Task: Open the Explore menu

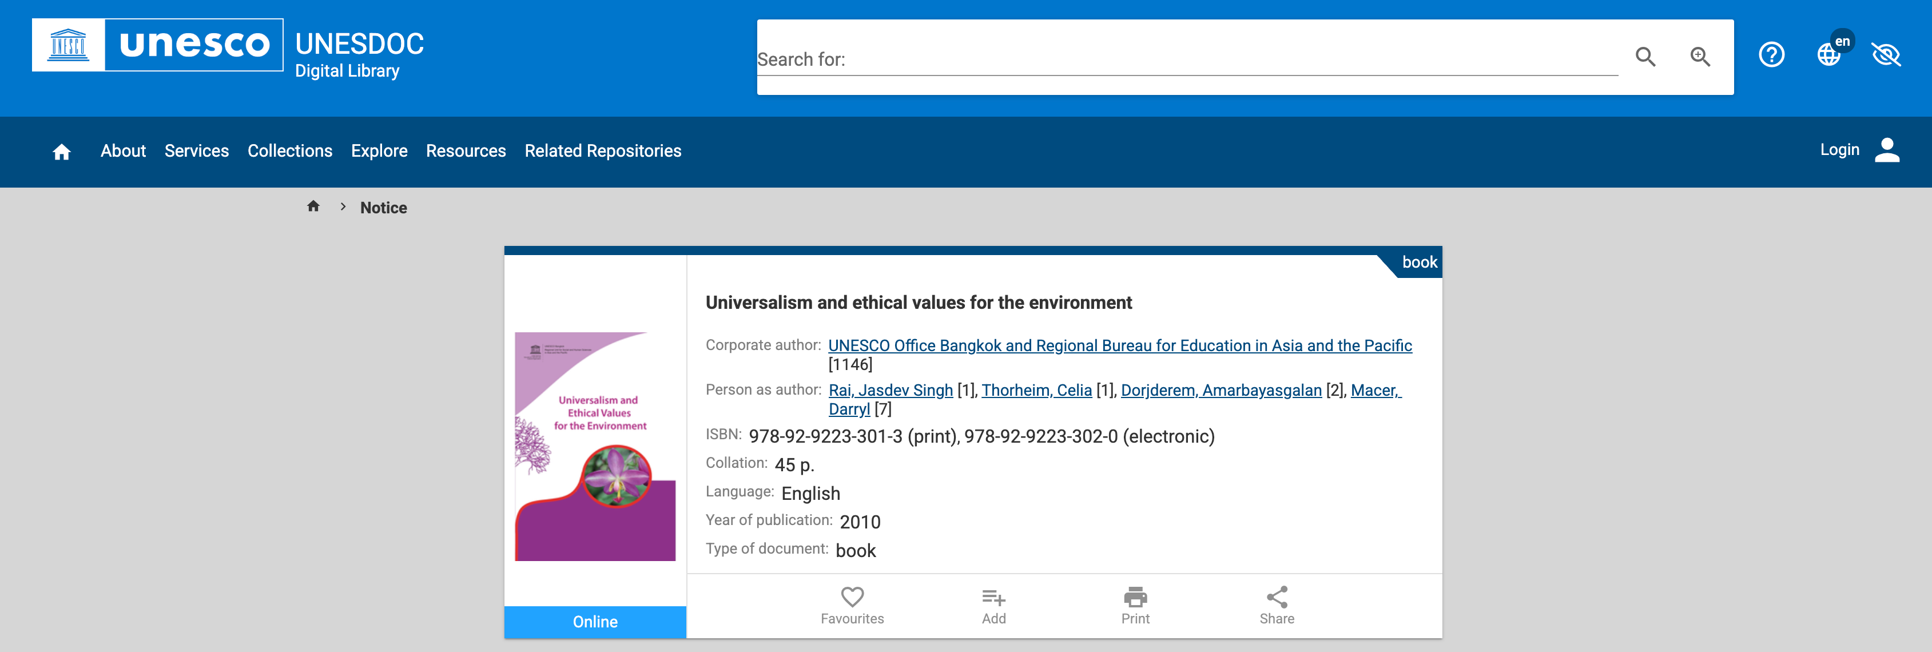Action: [379, 152]
